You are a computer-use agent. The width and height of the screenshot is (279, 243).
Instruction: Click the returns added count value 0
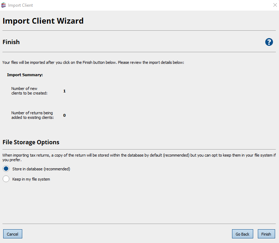[65, 115]
